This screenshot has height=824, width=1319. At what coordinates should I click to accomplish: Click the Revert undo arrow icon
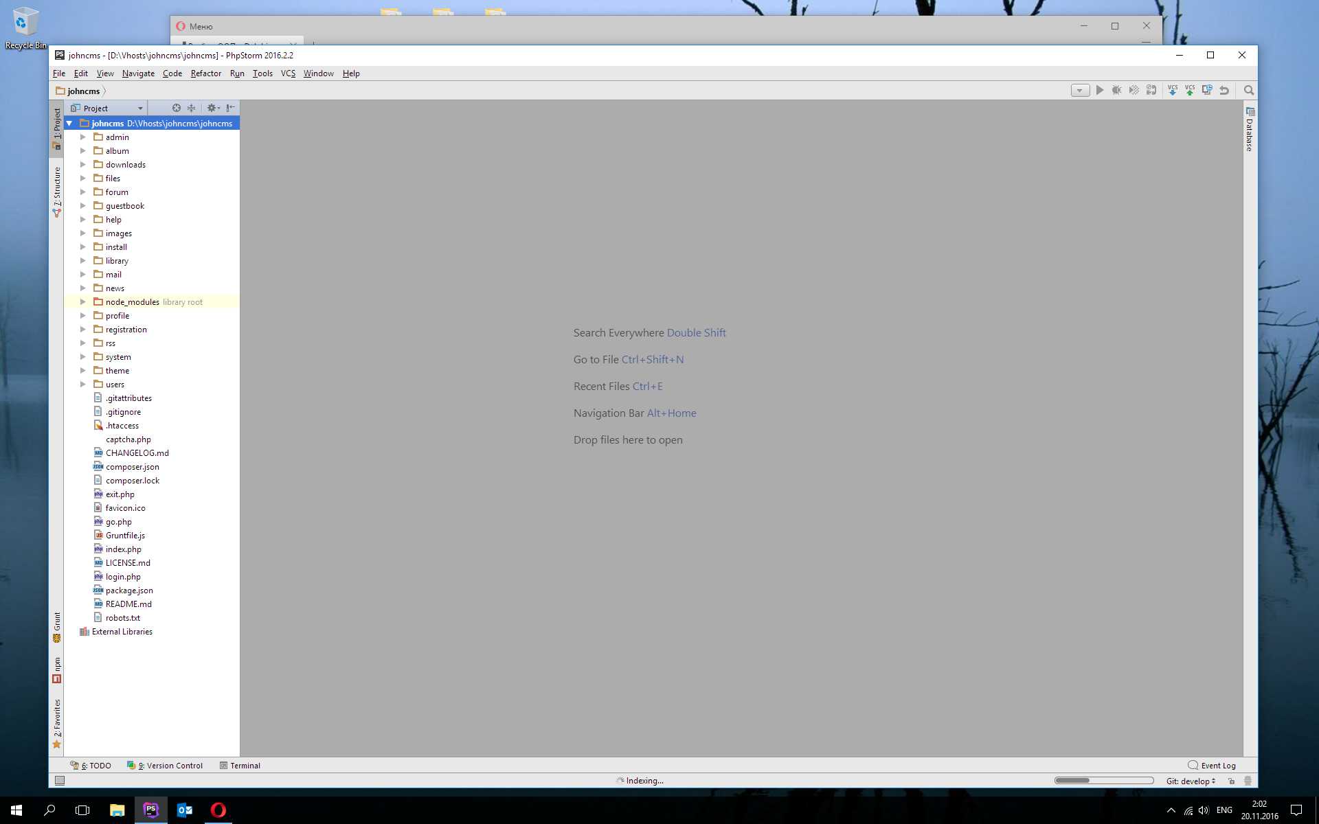click(x=1224, y=90)
